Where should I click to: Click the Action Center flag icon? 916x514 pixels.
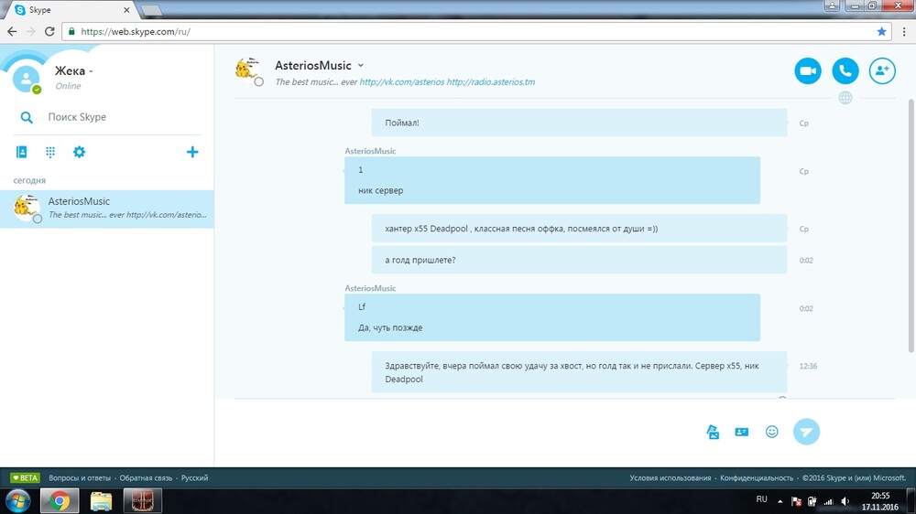796,501
